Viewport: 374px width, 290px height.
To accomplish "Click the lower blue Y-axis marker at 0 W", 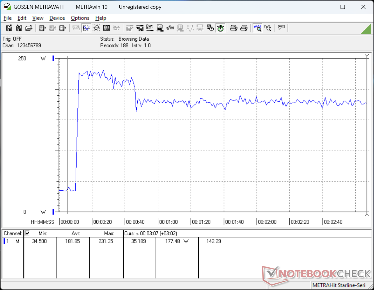I will pyautogui.click(x=53, y=212).
